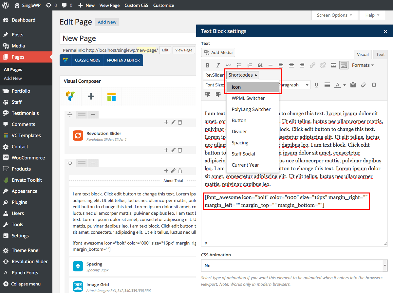Open RevSlider shortcode dropdown
Screen dimensions: 393x293
point(214,75)
